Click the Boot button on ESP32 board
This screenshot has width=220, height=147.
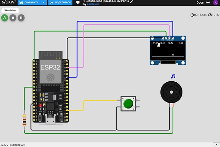point(61,118)
